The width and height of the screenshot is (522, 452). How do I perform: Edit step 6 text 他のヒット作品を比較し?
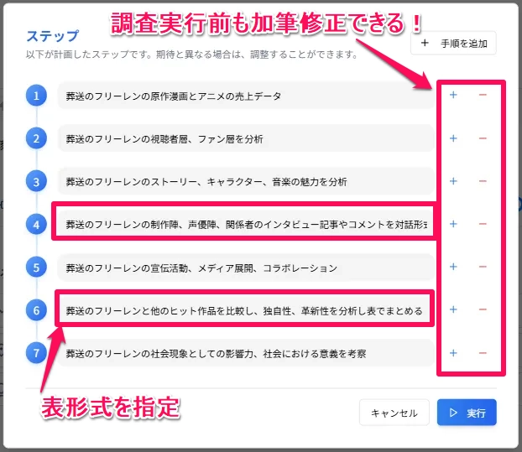coord(246,310)
